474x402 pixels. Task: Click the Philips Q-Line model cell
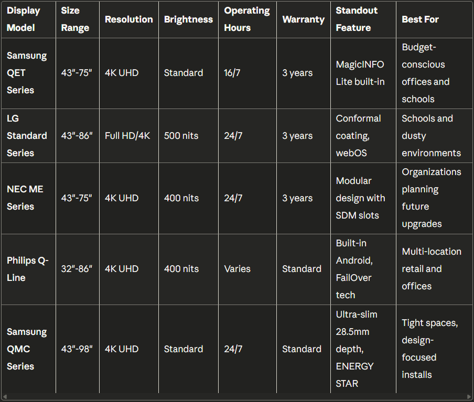tap(27, 269)
